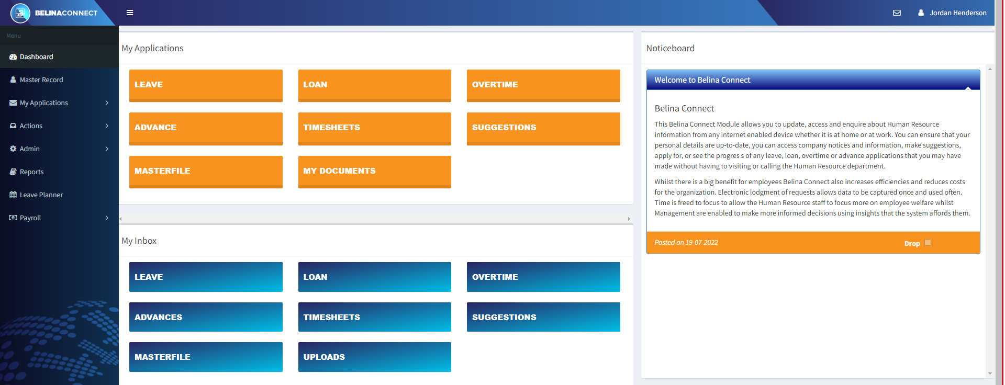Toggle the hamburger menu icon
The height and width of the screenshot is (385, 1005).
(130, 13)
